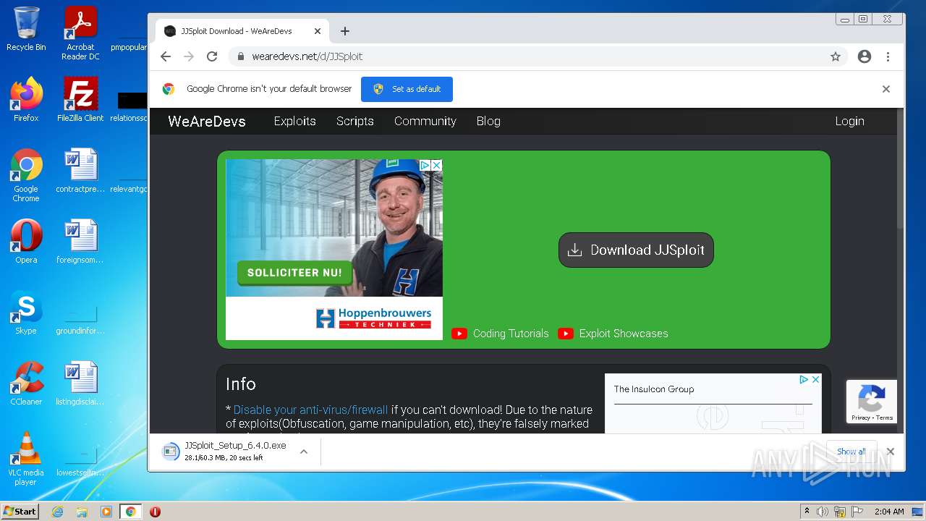
Task: Go back using the browser back arrow
Action: (x=166, y=56)
